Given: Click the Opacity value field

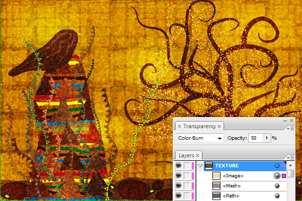Looking at the screenshot, I should click(256, 138).
